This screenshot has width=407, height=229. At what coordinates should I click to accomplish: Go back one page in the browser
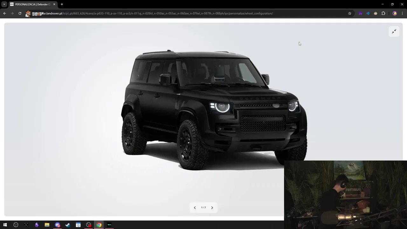[4, 13]
